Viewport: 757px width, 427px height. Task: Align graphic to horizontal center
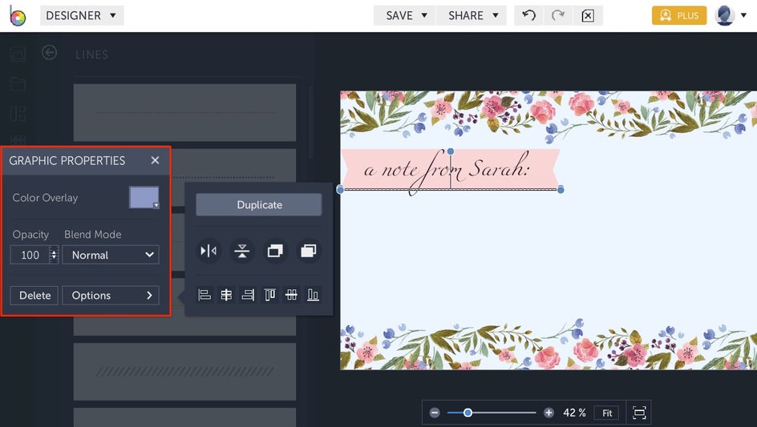point(226,295)
